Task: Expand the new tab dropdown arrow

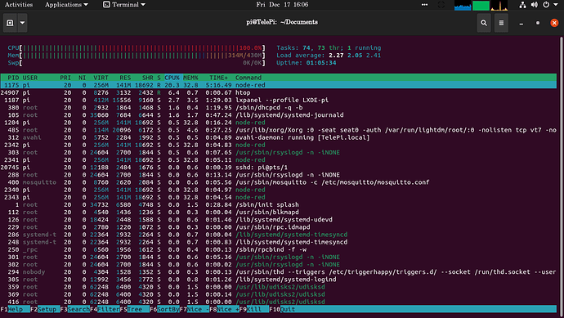Action: tap(22, 23)
